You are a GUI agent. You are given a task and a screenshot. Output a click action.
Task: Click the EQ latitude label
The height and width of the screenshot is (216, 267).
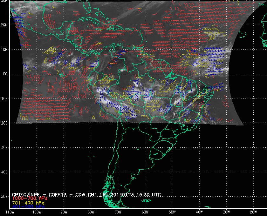click(5, 74)
